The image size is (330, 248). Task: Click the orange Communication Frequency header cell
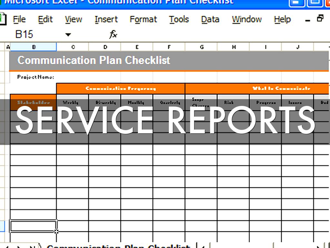coord(121,88)
